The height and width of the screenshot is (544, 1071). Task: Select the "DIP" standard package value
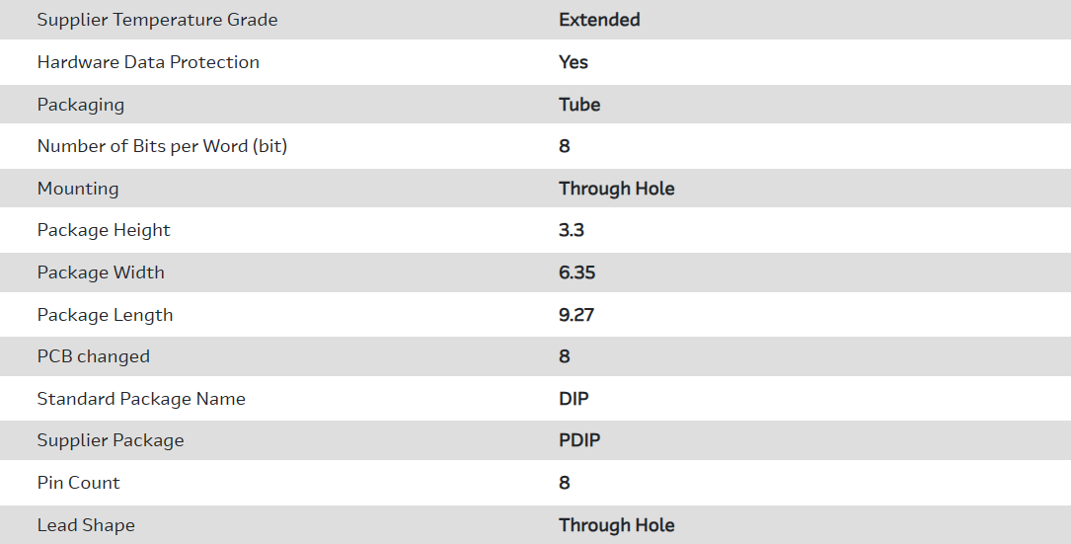point(574,399)
